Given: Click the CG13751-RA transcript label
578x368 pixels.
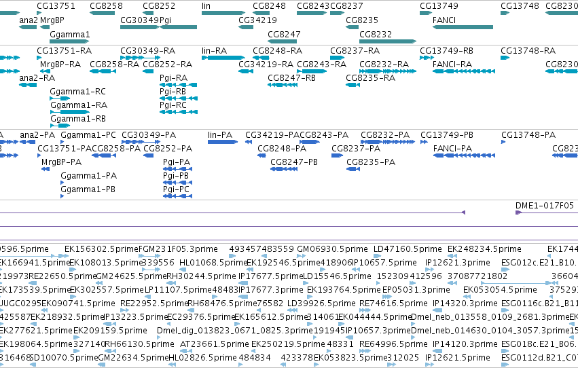Looking at the screenshot, I should [64, 51].
